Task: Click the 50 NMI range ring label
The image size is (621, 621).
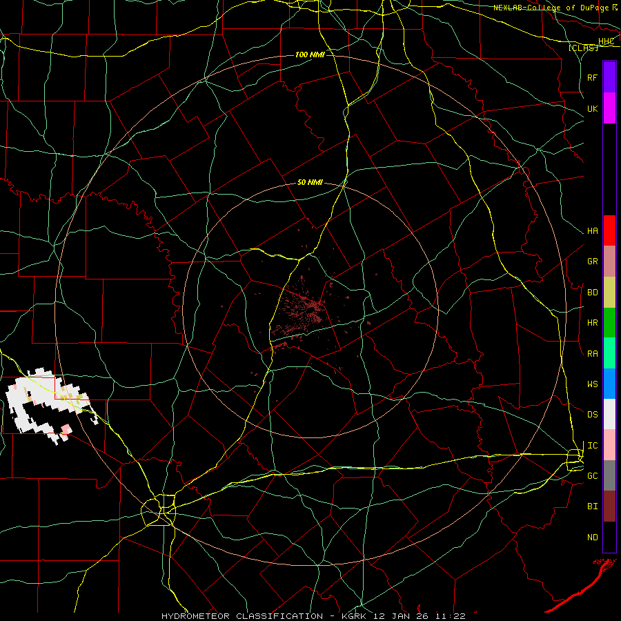Action: tap(310, 182)
